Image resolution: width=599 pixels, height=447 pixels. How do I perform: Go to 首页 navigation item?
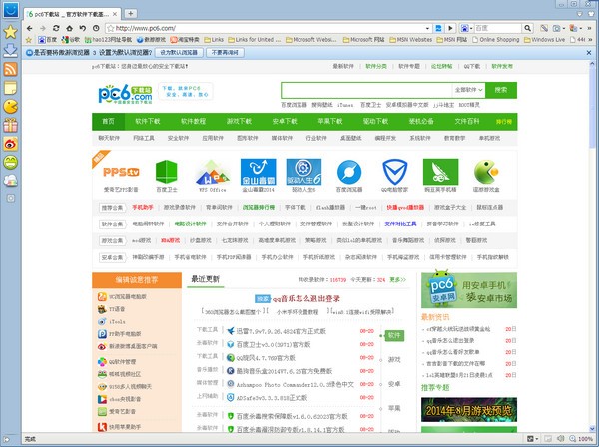click(108, 122)
